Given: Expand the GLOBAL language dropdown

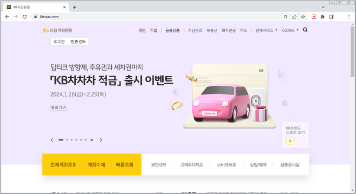Looking at the screenshot, I should point(290,30).
